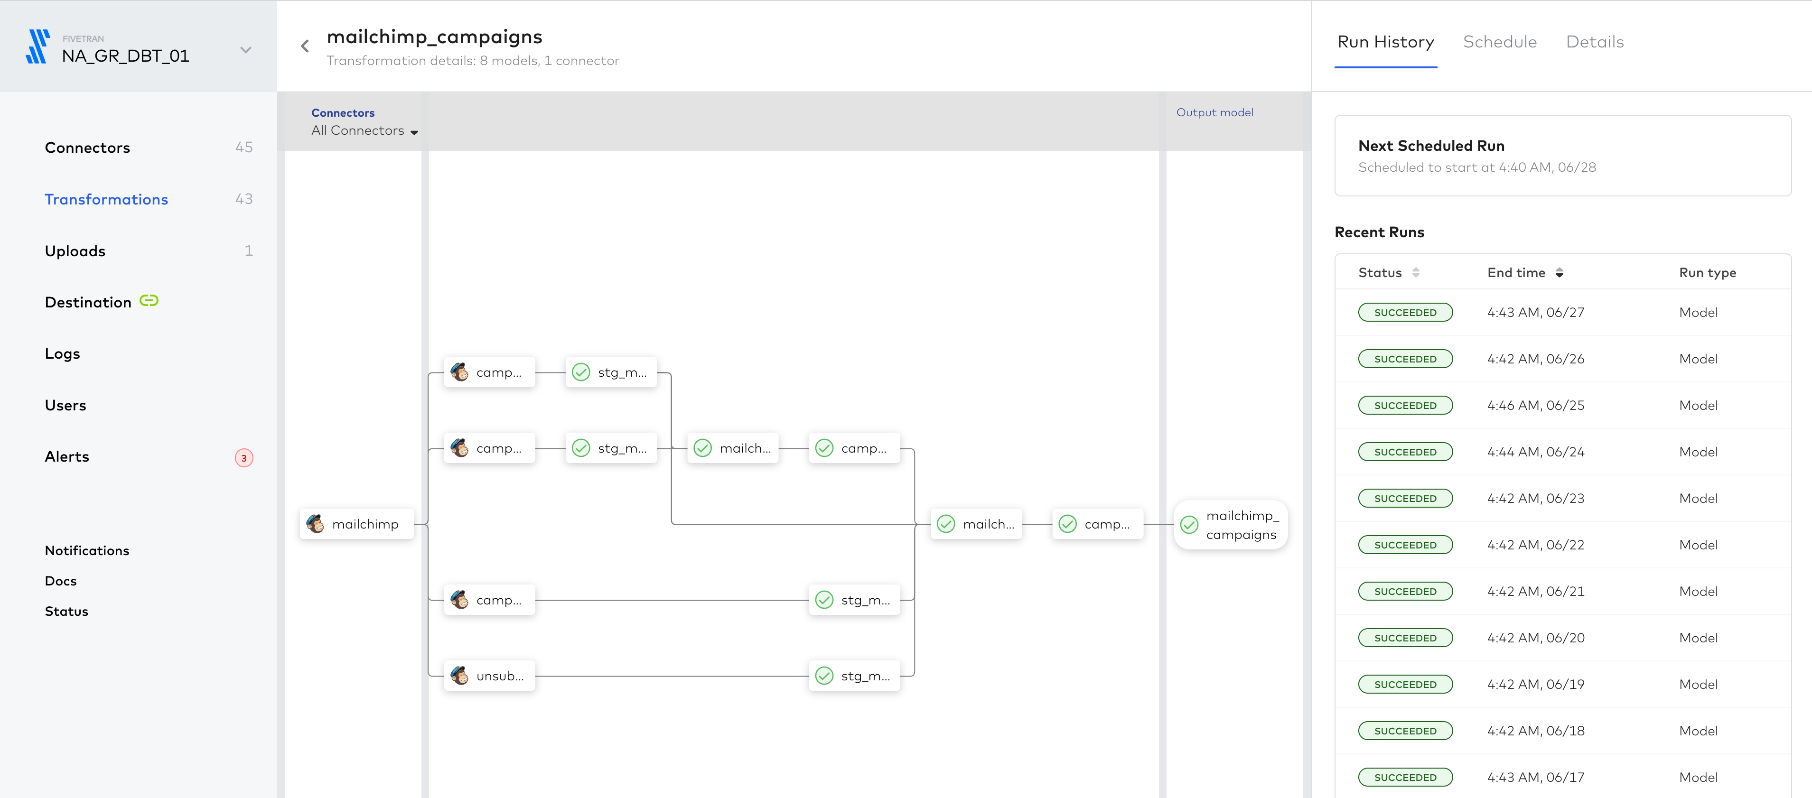1812x798 pixels.
Task: Open the All Connectors filter dropdown
Action: pyautogui.click(x=364, y=131)
